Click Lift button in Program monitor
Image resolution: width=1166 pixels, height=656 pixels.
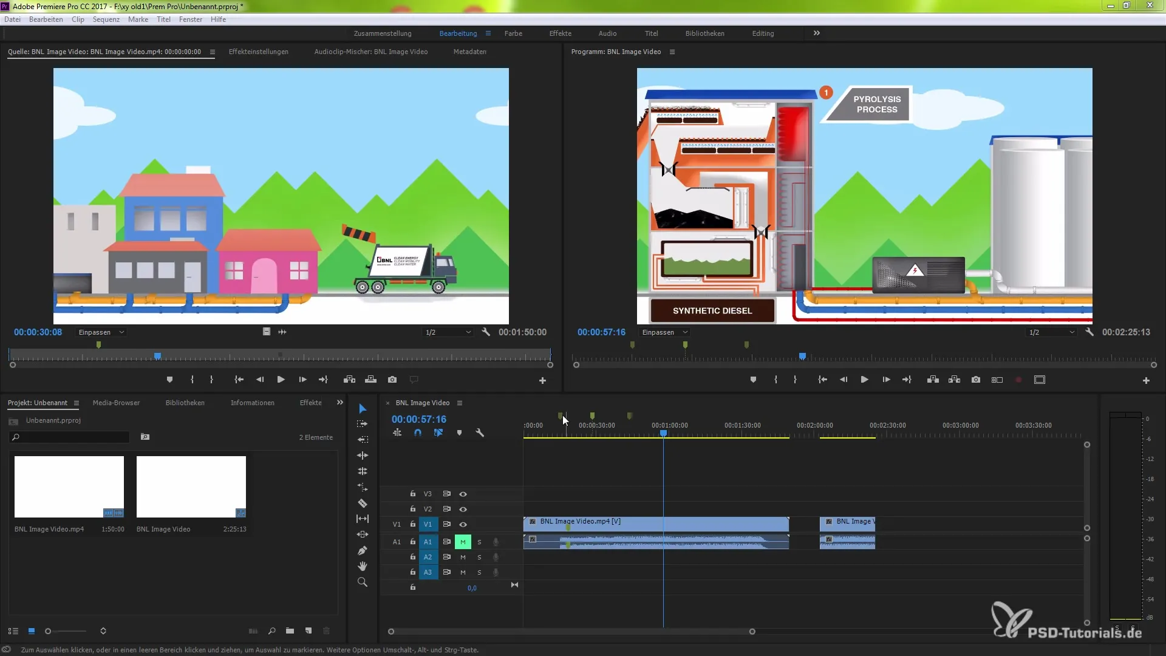point(933,380)
